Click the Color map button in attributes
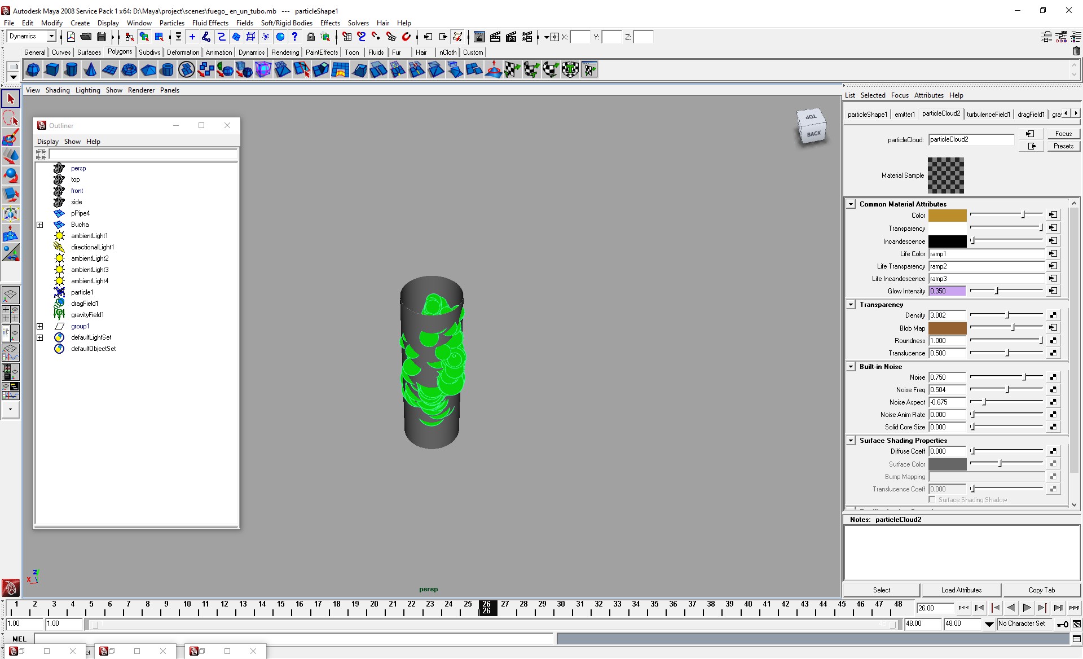The width and height of the screenshot is (1083, 659). click(x=1053, y=215)
